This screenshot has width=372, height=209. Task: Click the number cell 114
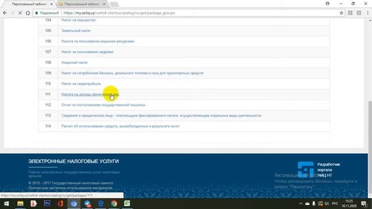tap(48, 127)
